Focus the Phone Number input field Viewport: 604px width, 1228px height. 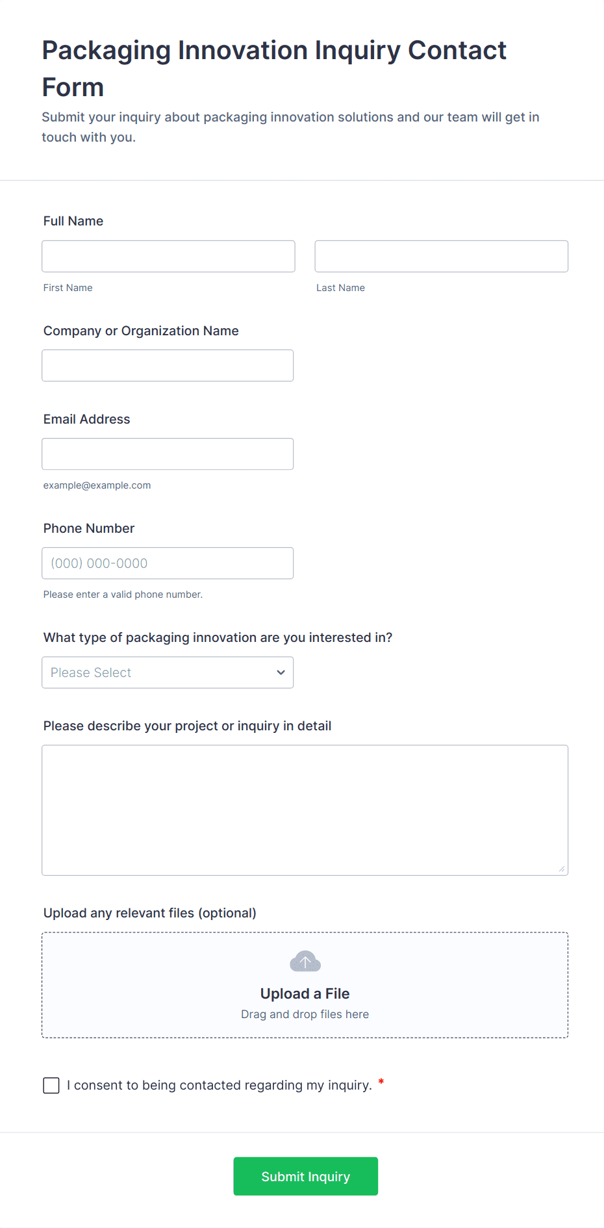click(168, 563)
